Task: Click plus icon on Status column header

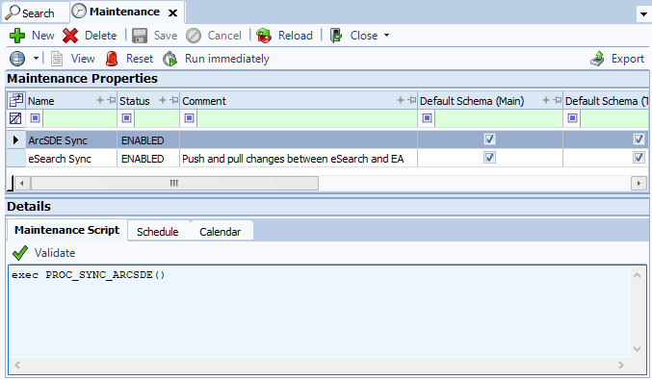Action: (x=163, y=100)
